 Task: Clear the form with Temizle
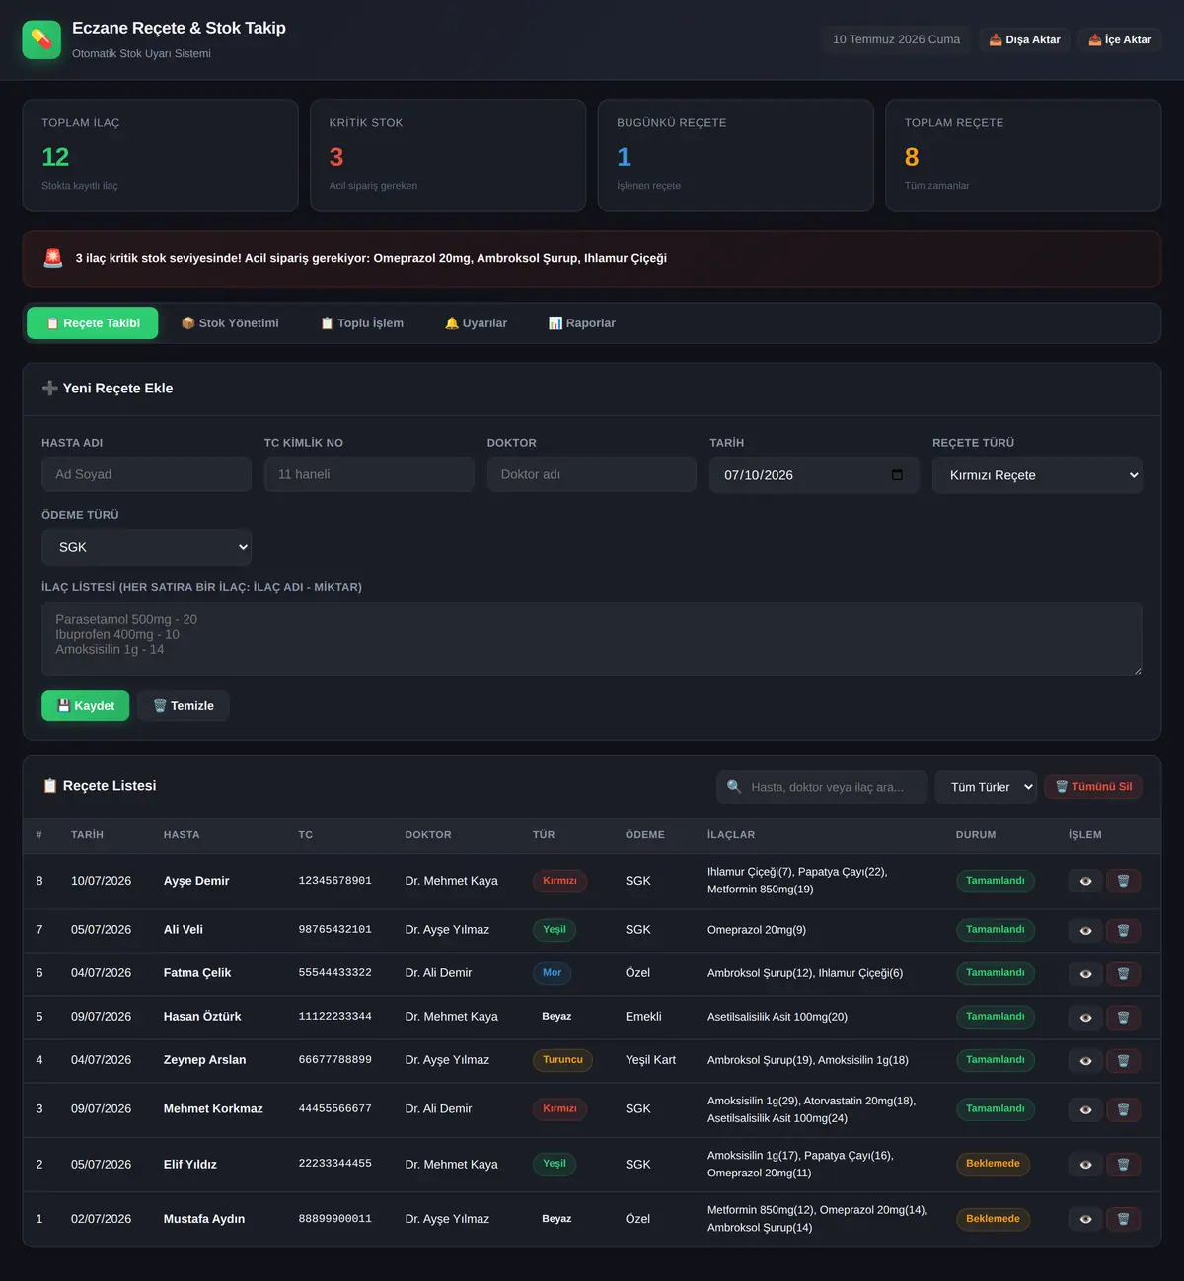pyautogui.click(x=184, y=706)
